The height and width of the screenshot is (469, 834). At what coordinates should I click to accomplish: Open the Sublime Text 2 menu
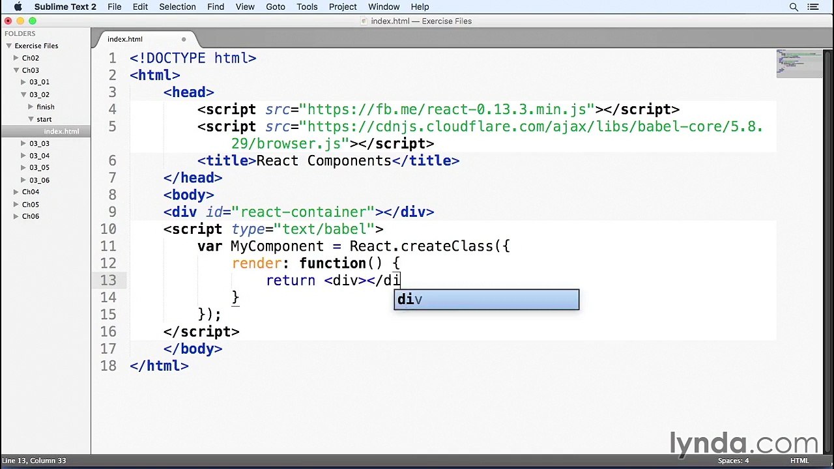(65, 7)
